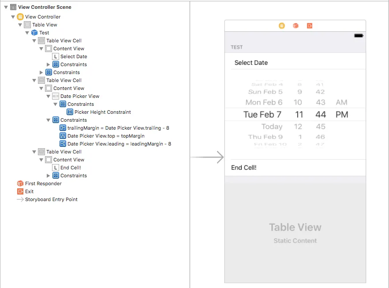
Task: Click the yellow View Controller icon above canvas
Action: [x=281, y=26]
